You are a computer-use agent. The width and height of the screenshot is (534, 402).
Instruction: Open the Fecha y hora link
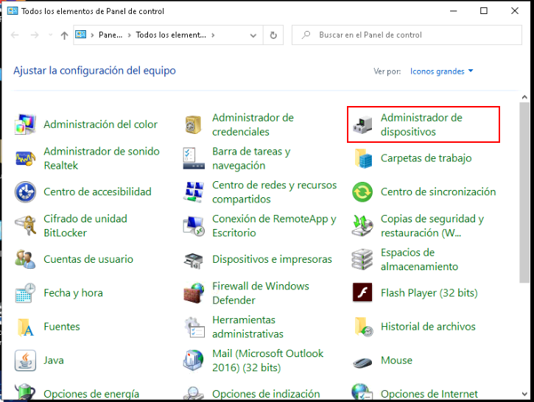(x=73, y=293)
